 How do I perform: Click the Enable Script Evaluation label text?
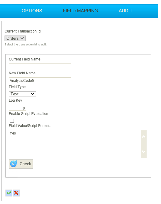click(x=28, y=114)
